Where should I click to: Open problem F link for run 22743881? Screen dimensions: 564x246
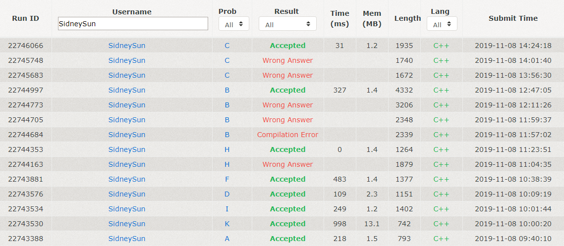227,179
